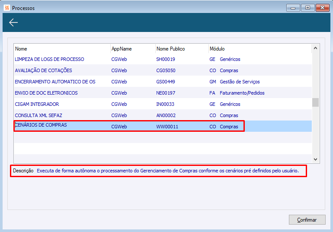Sort by the Nome Publico column header
The width and height of the screenshot is (333, 232).
click(170, 49)
